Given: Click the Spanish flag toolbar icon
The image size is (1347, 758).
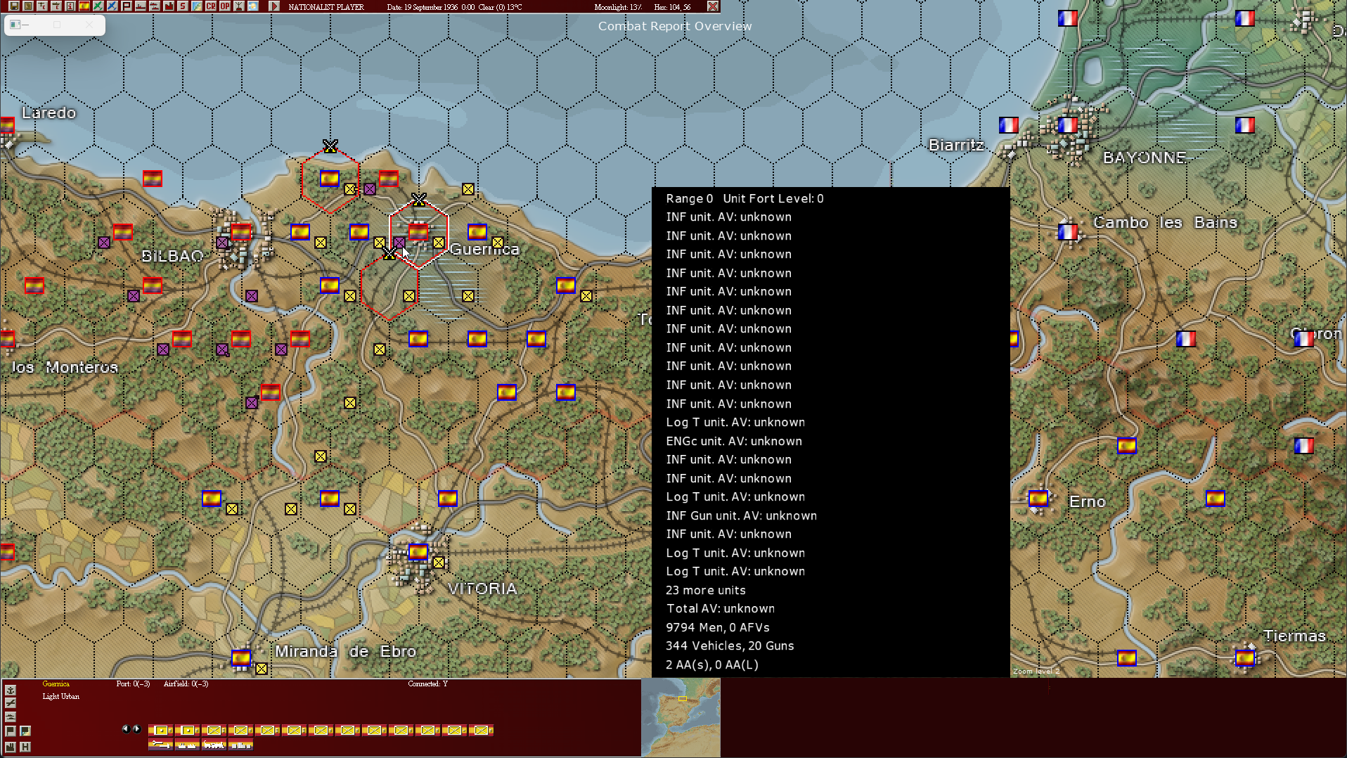Looking at the screenshot, I should point(84,6).
